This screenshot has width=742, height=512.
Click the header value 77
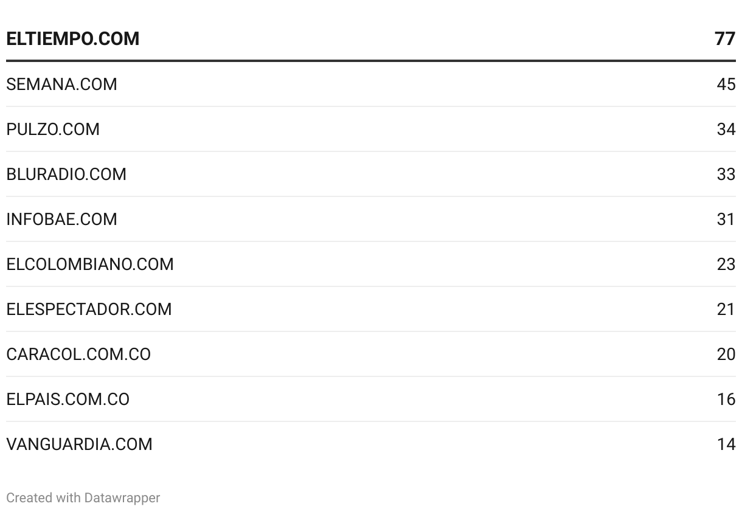click(725, 39)
